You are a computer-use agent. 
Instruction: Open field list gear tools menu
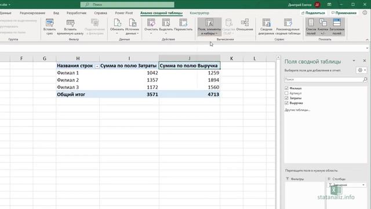click(x=361, y=70)
